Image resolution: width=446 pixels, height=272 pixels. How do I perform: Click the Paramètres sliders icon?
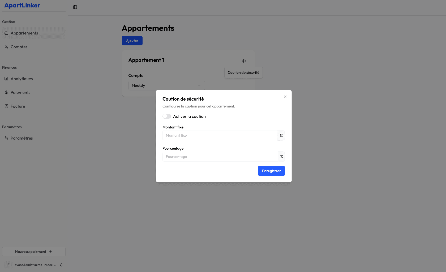[x=6, y=138]
